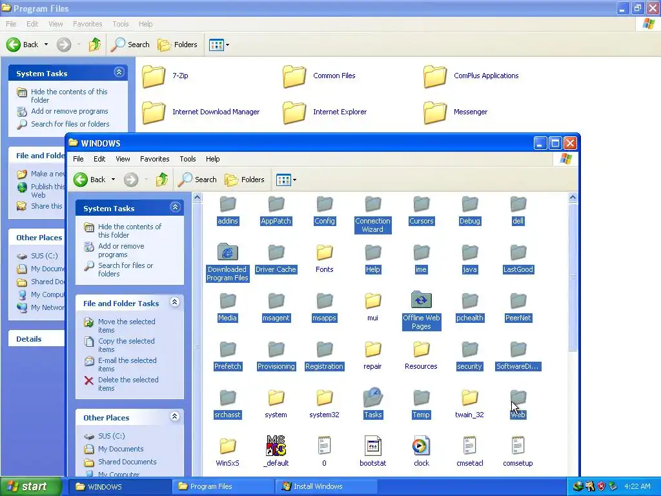Select the cmsetacl text file icon
This screenshot has height=496, width=661.
(470, 446)
